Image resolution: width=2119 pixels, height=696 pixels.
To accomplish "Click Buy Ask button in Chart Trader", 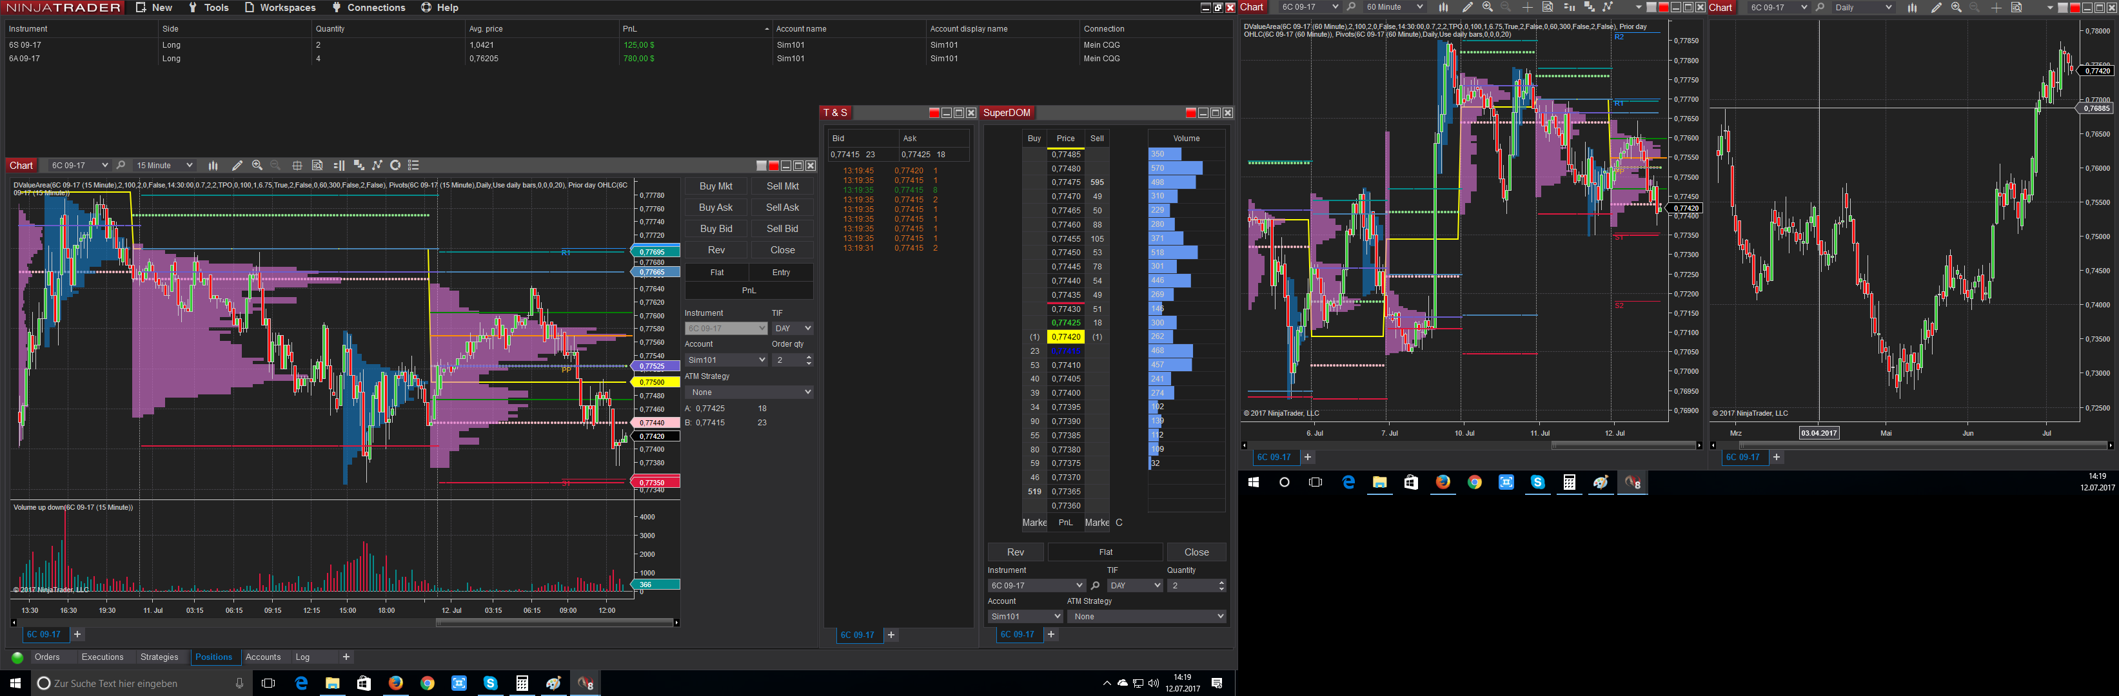I will point(716,208).
